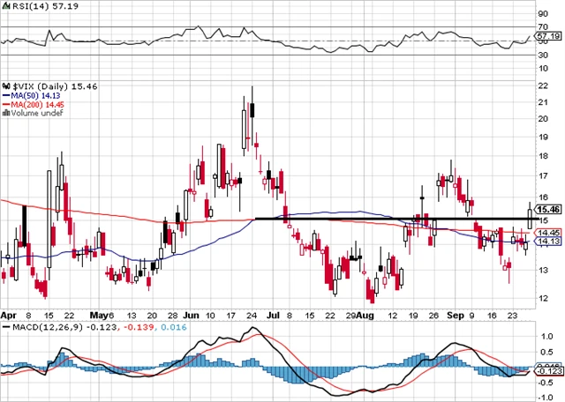Click the Apr label on date axis
Image resolution: width=565 pixels, height=402 pixels.
(8, 314)
